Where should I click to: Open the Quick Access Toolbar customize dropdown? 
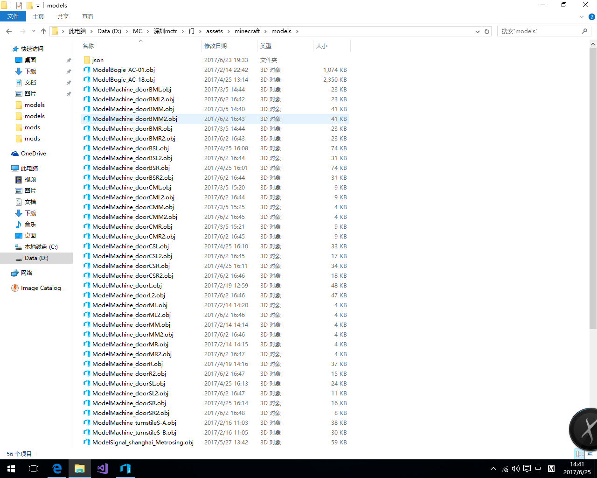[38, 6]
